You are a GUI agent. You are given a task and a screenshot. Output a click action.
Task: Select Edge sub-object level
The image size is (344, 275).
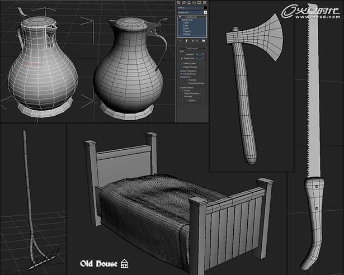(x=185, y=26)
